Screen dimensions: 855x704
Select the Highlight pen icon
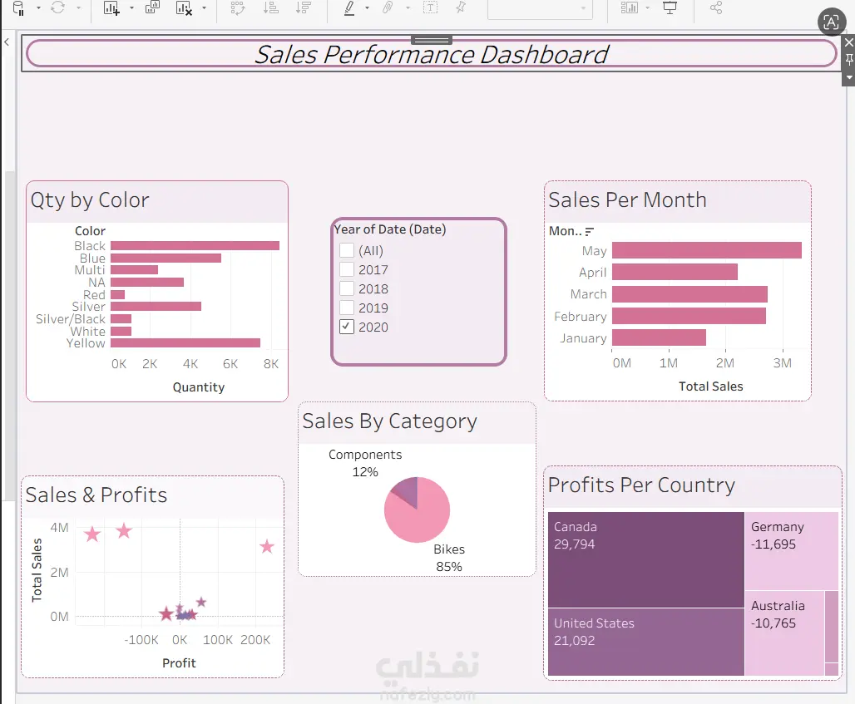(349, 7)
